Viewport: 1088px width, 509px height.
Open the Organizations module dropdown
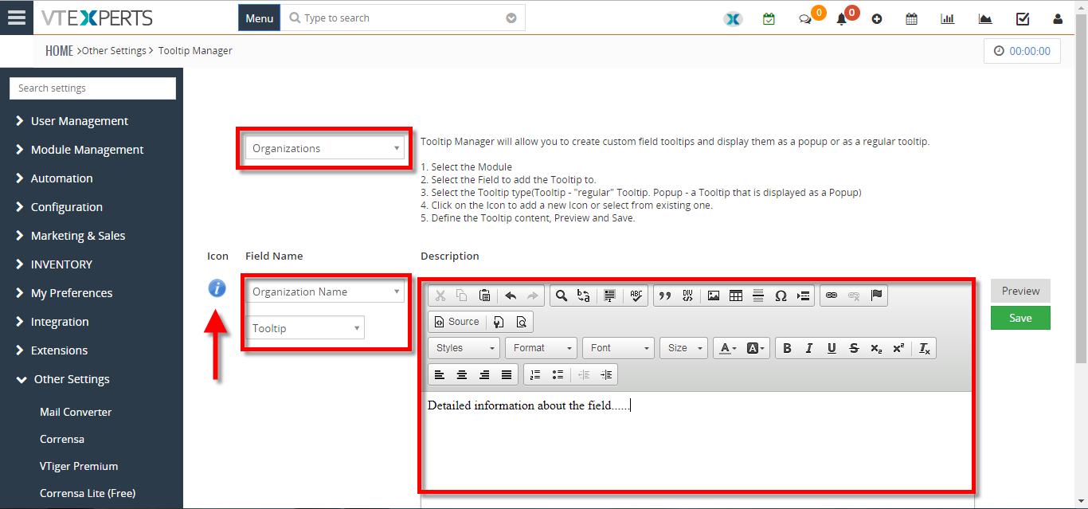[x=325, y=148]
